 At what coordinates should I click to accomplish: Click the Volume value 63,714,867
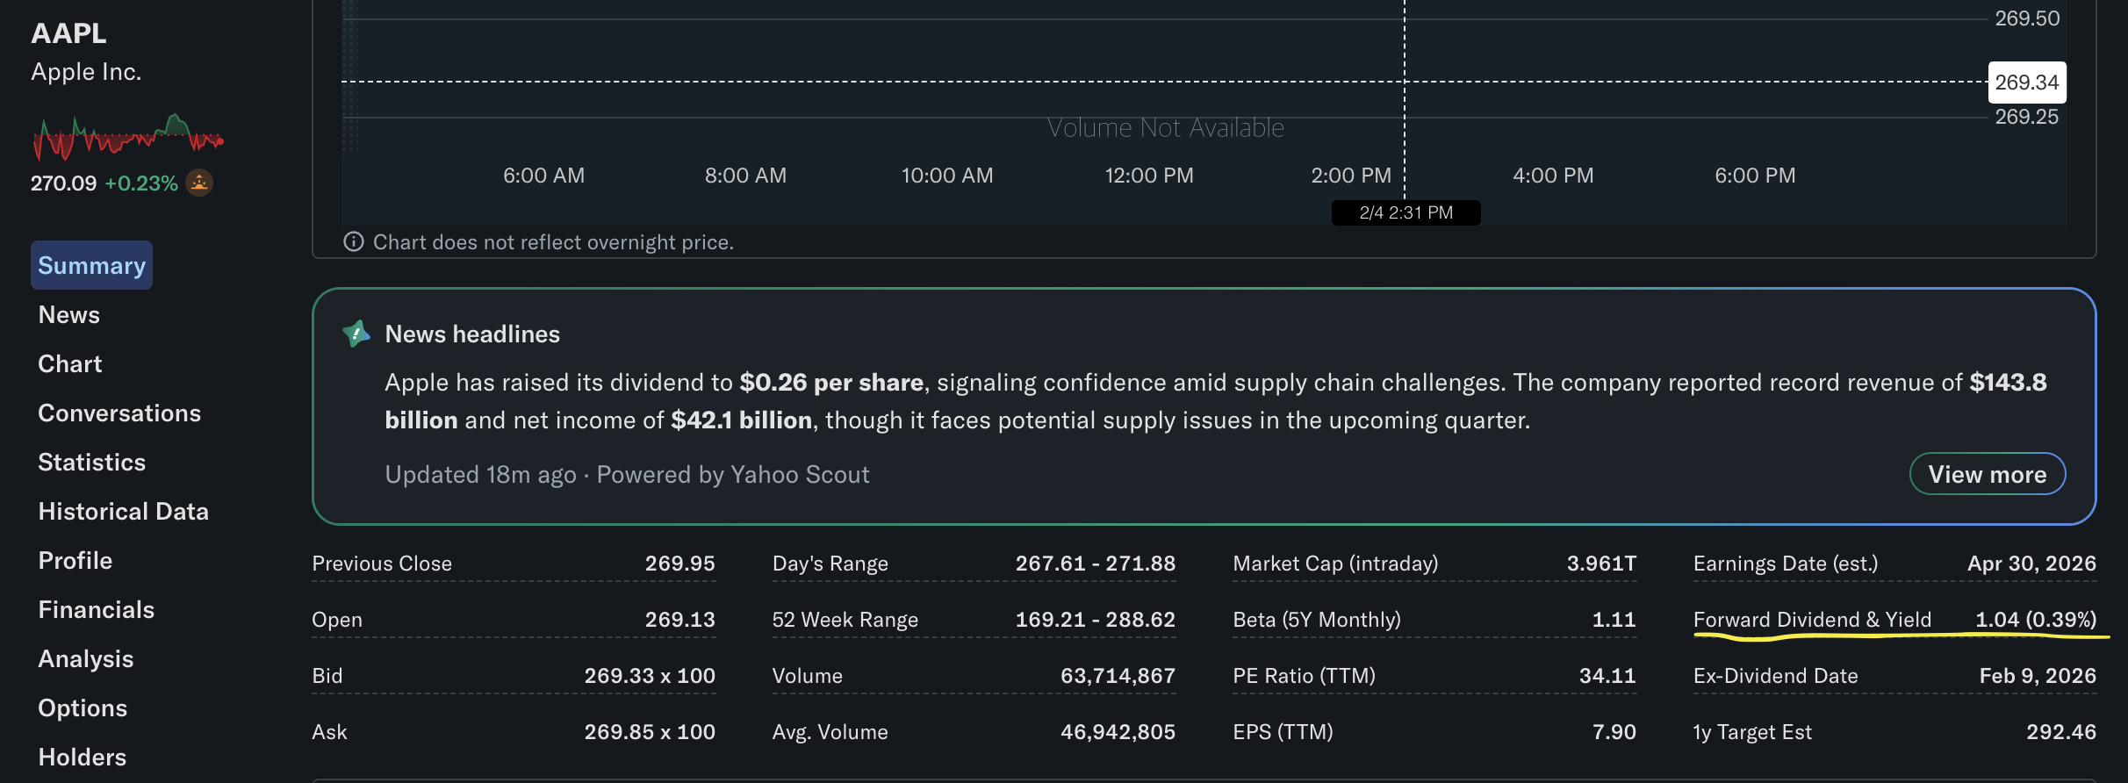[1118, 676]
